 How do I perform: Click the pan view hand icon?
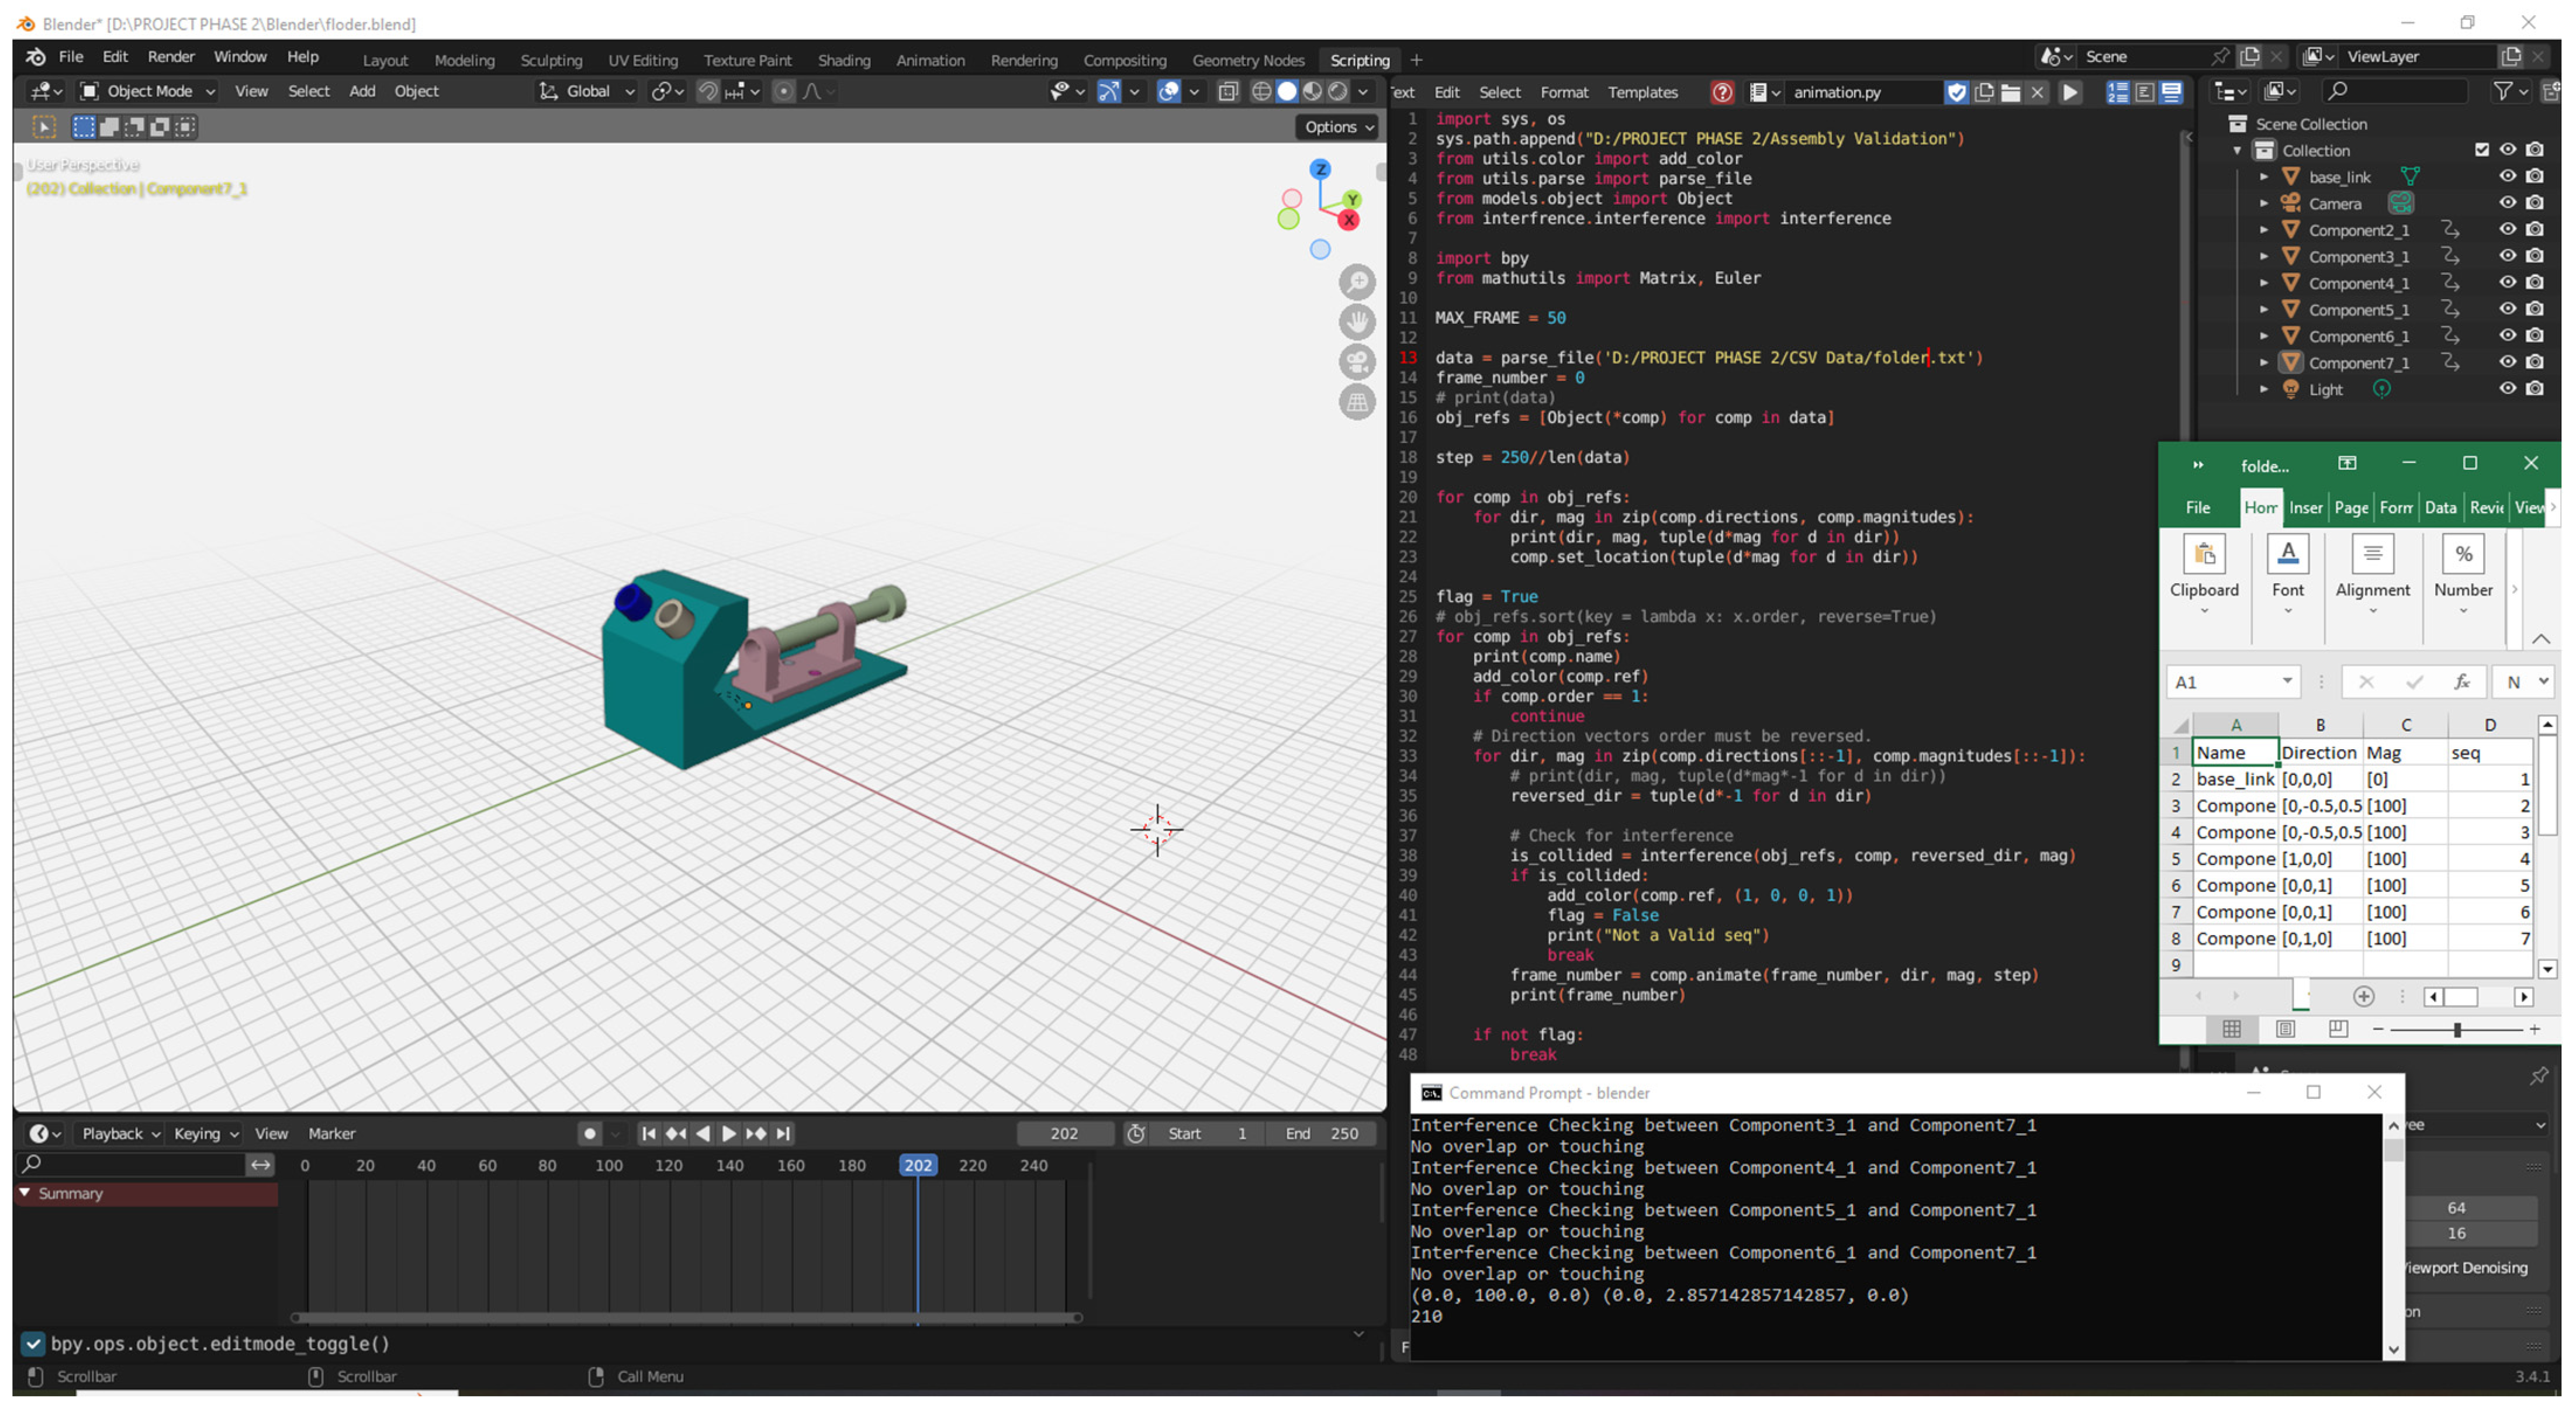(1357, 322)
